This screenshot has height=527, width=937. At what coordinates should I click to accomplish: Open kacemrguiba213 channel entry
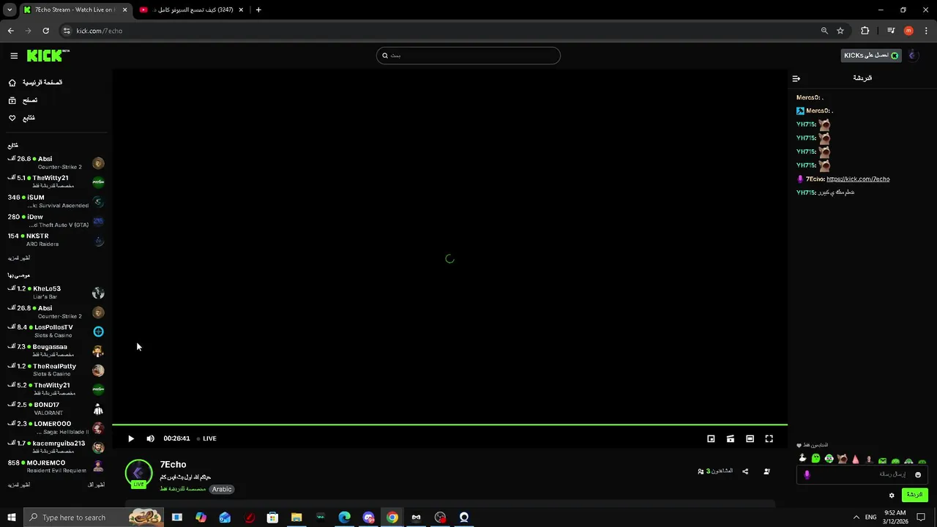point(56,447)
